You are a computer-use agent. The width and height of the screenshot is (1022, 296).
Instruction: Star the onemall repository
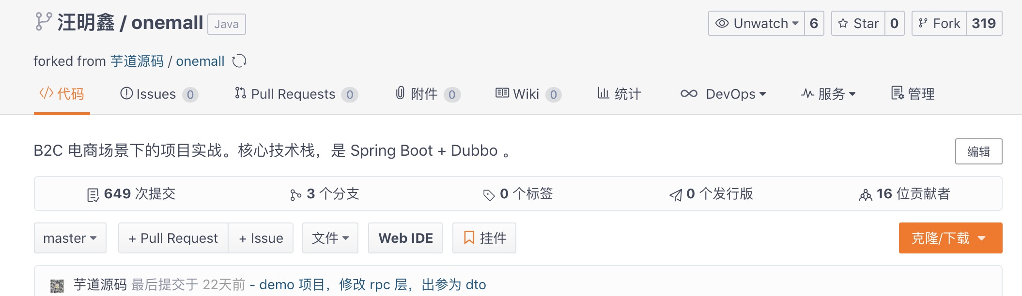(x=858, y=23)
